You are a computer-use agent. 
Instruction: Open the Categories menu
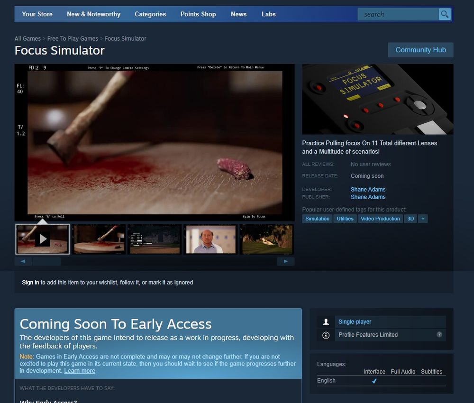pyautogui.click(x=150, y=14)
